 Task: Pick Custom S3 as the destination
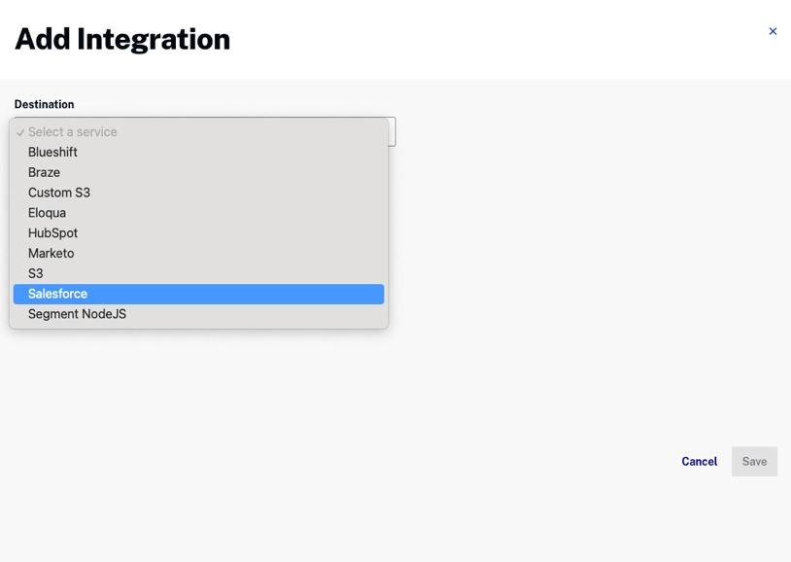point(59,193)
